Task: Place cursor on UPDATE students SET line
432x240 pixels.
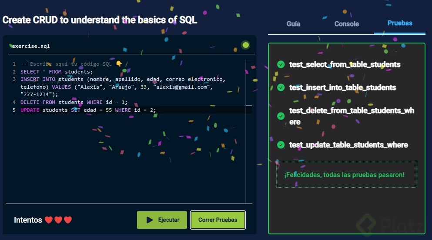Action: 88,110
